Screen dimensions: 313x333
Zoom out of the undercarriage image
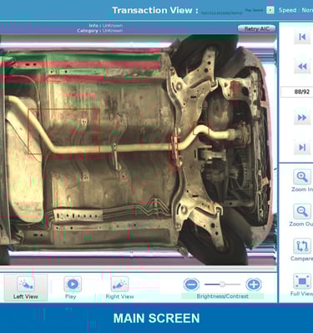click(302, 211)
